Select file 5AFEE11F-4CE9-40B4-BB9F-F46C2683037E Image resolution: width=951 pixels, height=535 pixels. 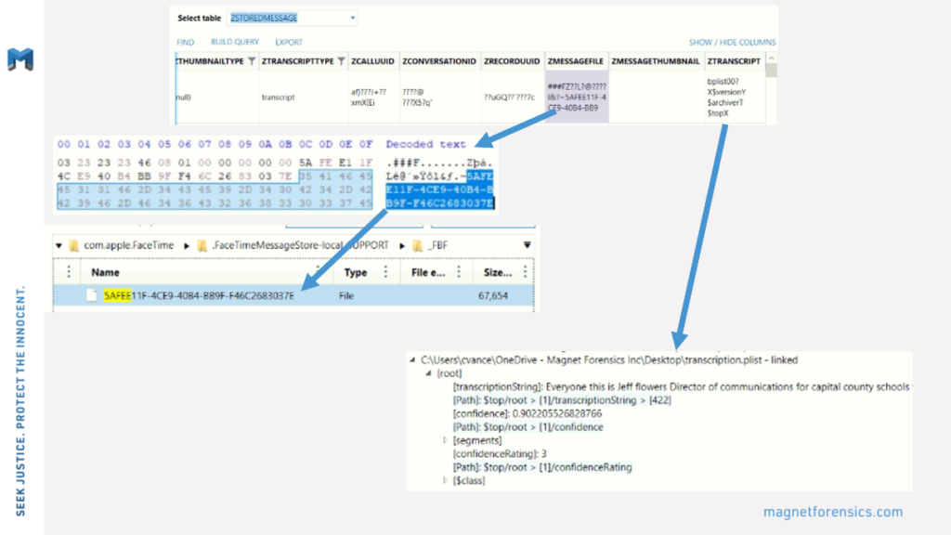tap(293, 295)
